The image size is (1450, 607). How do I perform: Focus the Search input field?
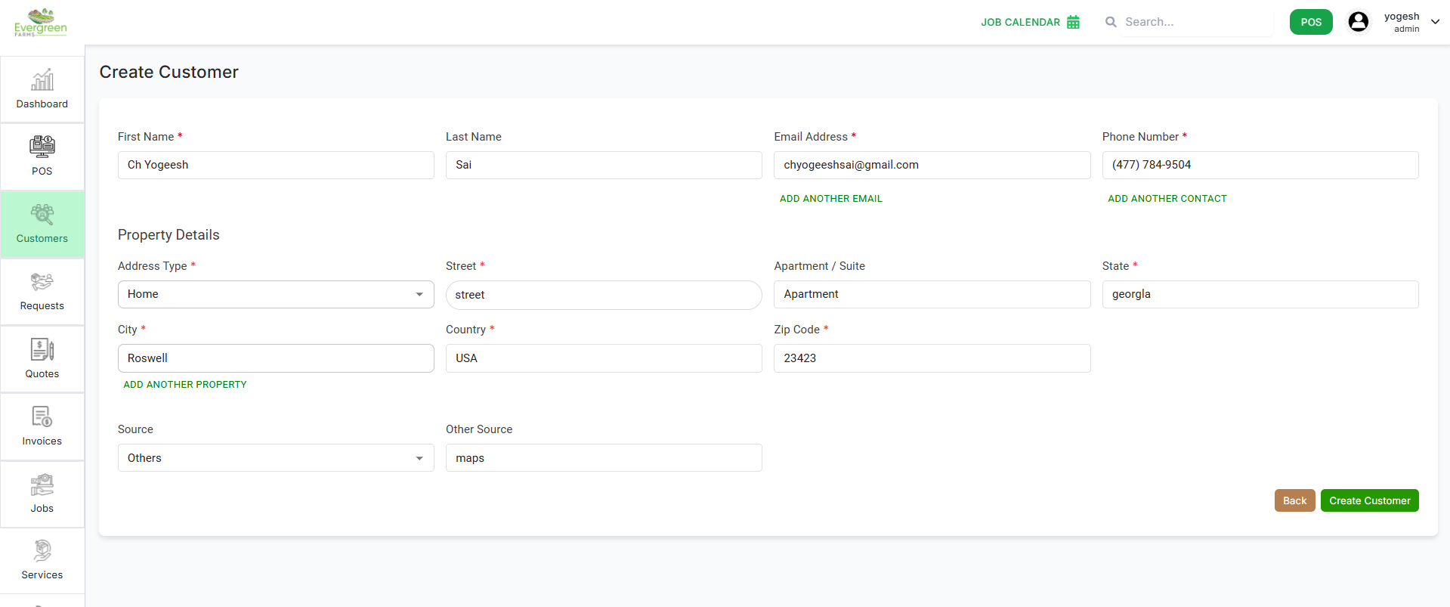point(1197,22)
